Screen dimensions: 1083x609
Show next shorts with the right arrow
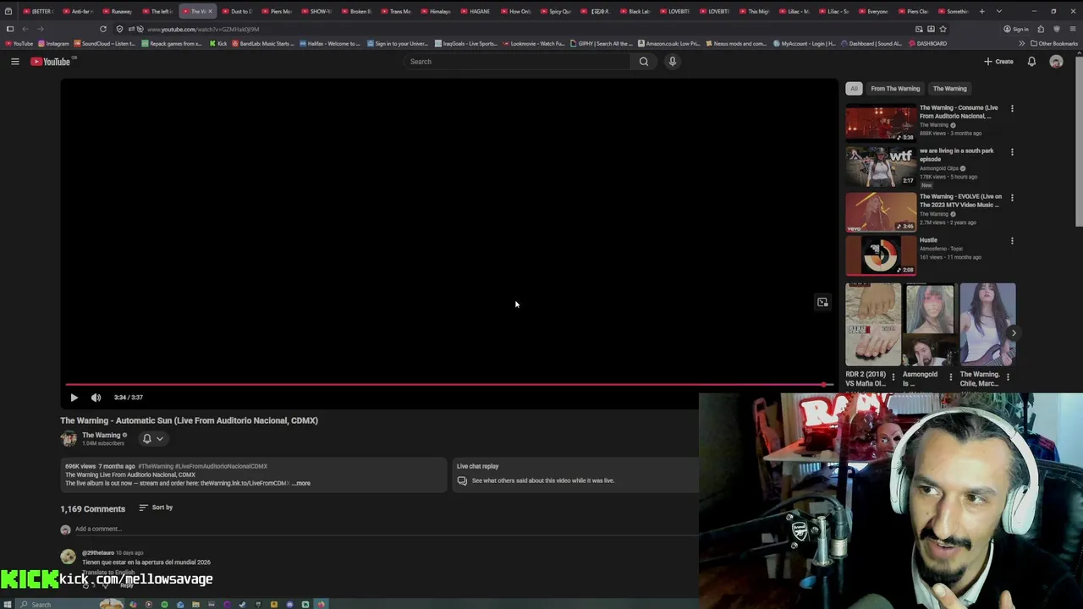point(1014,333)
